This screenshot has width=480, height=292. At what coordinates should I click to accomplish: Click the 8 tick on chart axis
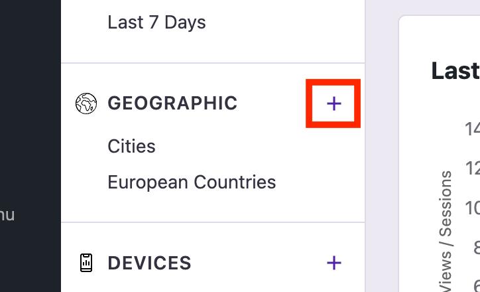475,248
